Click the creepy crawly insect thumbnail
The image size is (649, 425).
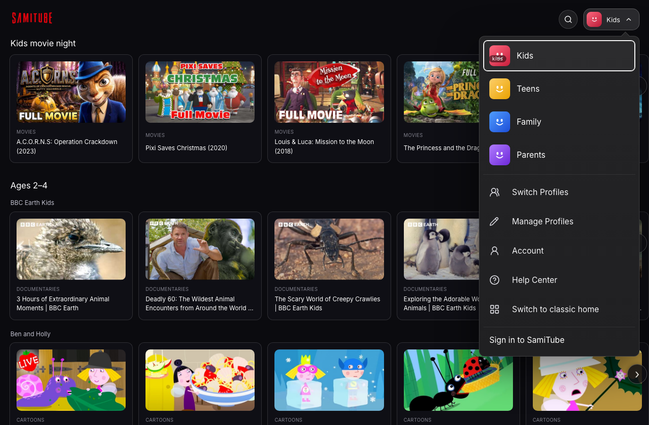click(329, 249)
